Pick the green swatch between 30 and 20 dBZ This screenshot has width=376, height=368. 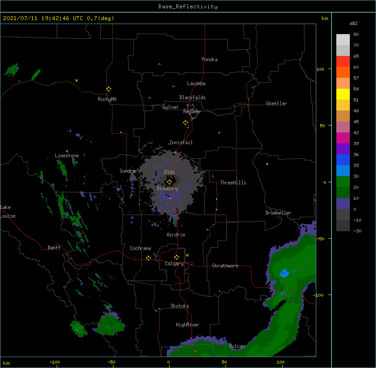343,182
